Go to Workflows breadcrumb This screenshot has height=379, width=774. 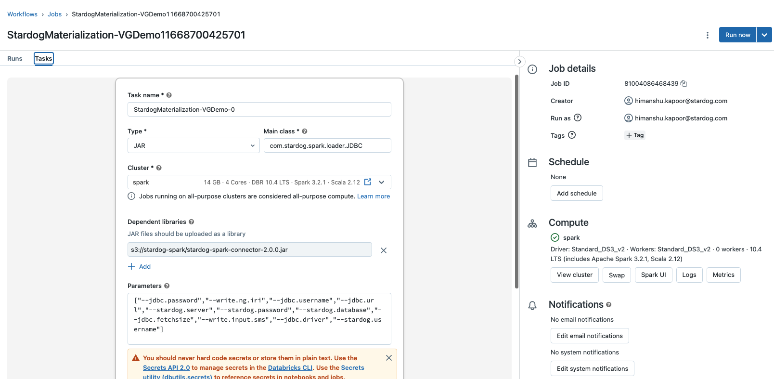click(22, 14)
